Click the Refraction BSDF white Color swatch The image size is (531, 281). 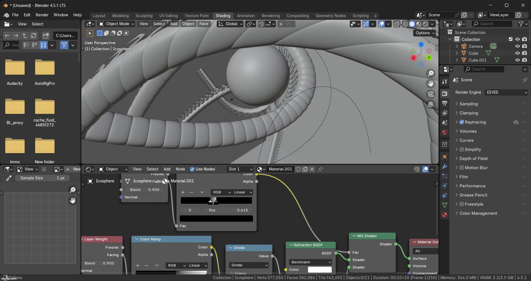click(x=320, y=270)
